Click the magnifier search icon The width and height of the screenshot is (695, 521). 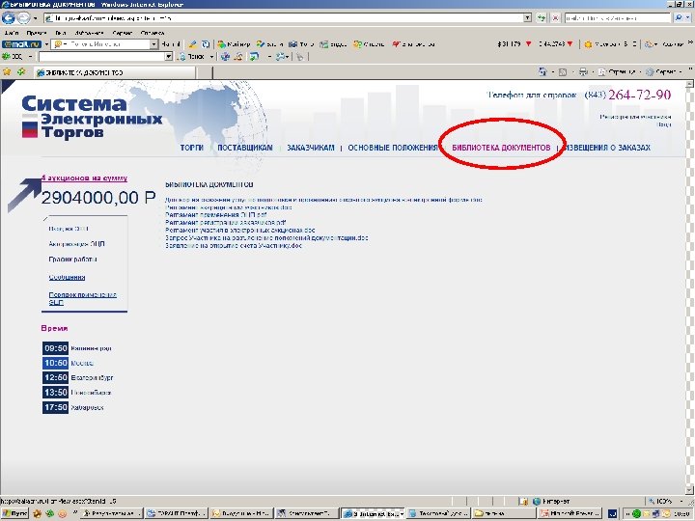pos(678,18)
